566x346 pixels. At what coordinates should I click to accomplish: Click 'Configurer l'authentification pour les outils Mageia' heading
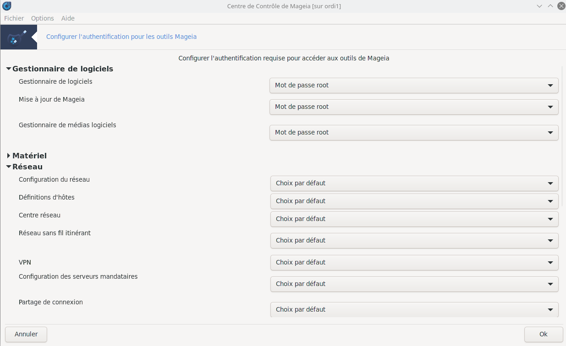(x=121, y=37)
